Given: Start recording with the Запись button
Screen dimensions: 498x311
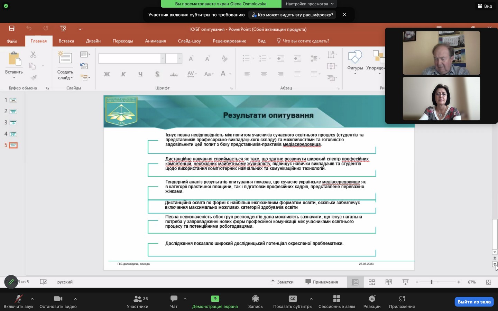Looking at the screenshot, I should click(255, 299).
